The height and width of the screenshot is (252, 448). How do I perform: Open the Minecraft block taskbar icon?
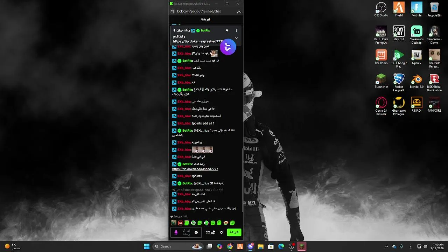[x=302, y=246]
